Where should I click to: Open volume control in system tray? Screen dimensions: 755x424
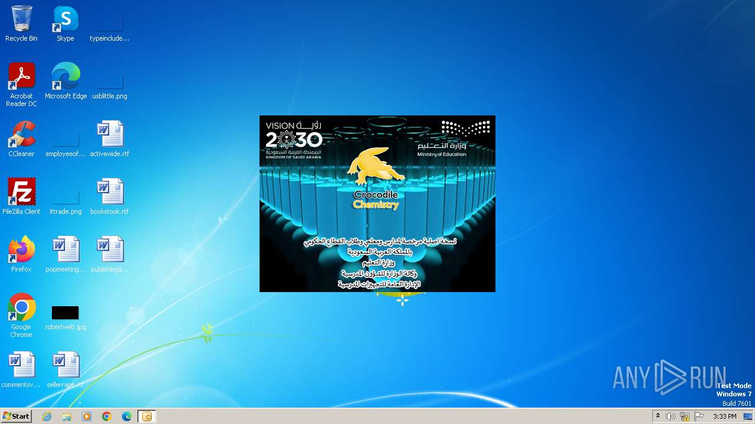tap(671, 416)
